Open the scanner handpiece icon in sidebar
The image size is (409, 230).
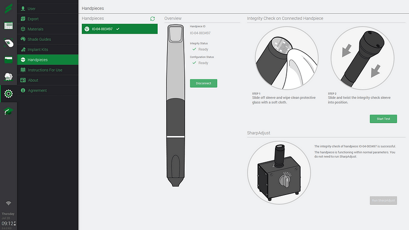(x=9, y=43)
